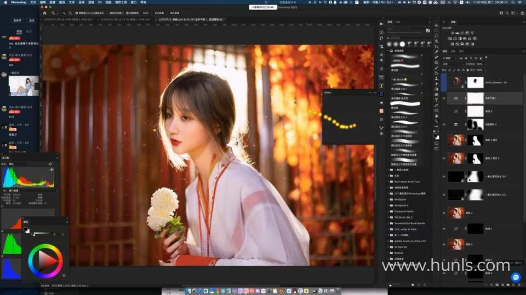
Task: Filter layers by type layers
Action: click(x=471, y=58)
